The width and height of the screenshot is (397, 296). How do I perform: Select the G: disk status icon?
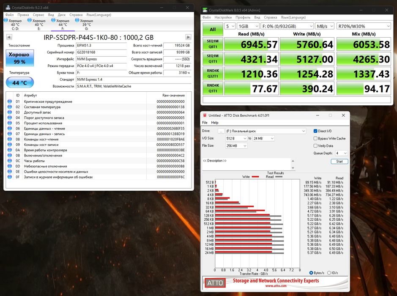coord(77,20)
